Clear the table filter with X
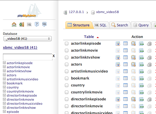This screenshot has height=114, width=156. coord(54,56)
